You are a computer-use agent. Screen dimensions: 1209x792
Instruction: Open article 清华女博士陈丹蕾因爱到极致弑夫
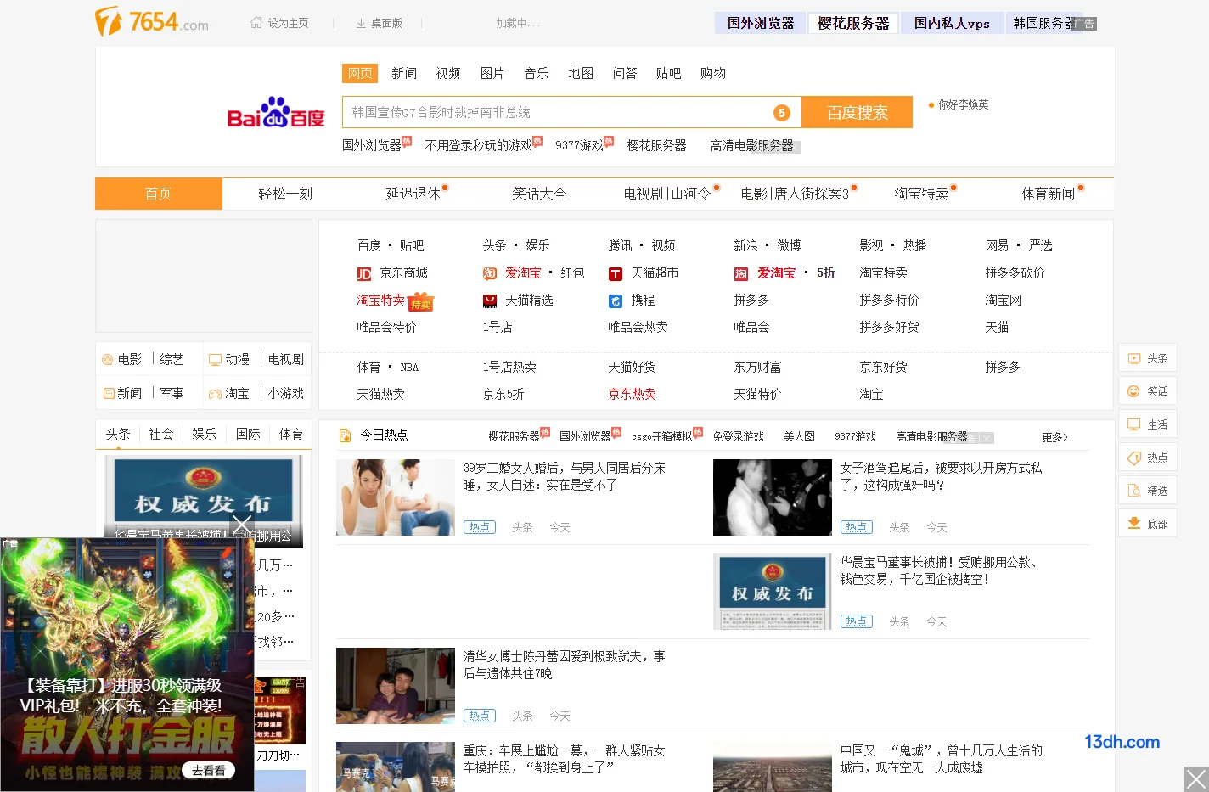pos(565,665)
